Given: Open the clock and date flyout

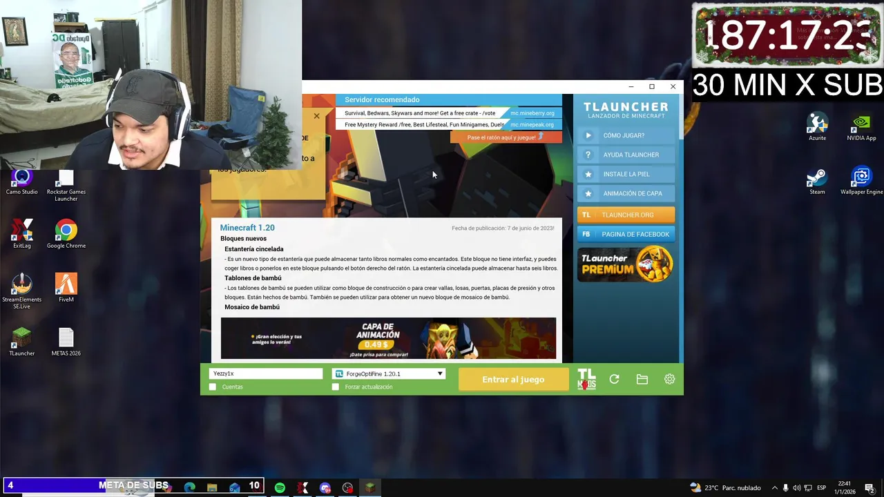Looking at the screenshot, I should [845, 488].
